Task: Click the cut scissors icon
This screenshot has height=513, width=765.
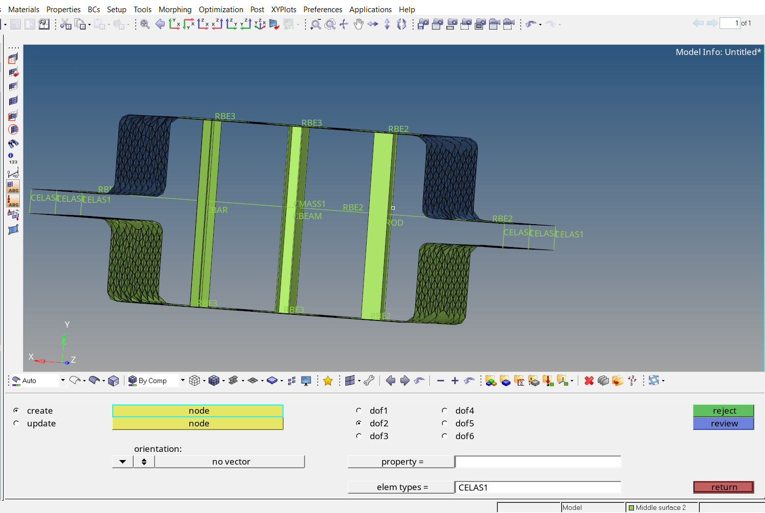Action: coord(65,24)
